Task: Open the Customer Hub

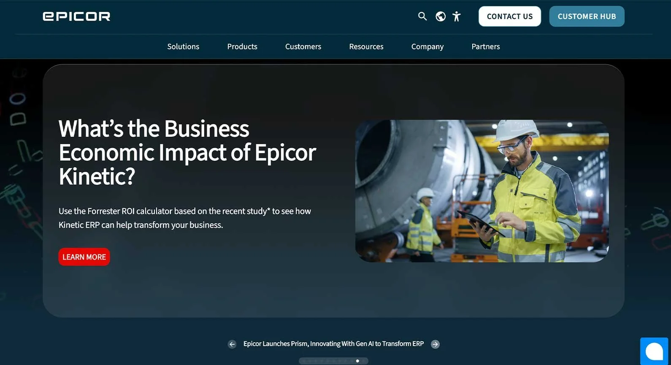Action: click(587, 16)
